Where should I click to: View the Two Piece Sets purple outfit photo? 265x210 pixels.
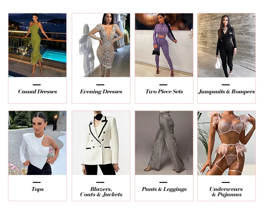coord(164,45)
